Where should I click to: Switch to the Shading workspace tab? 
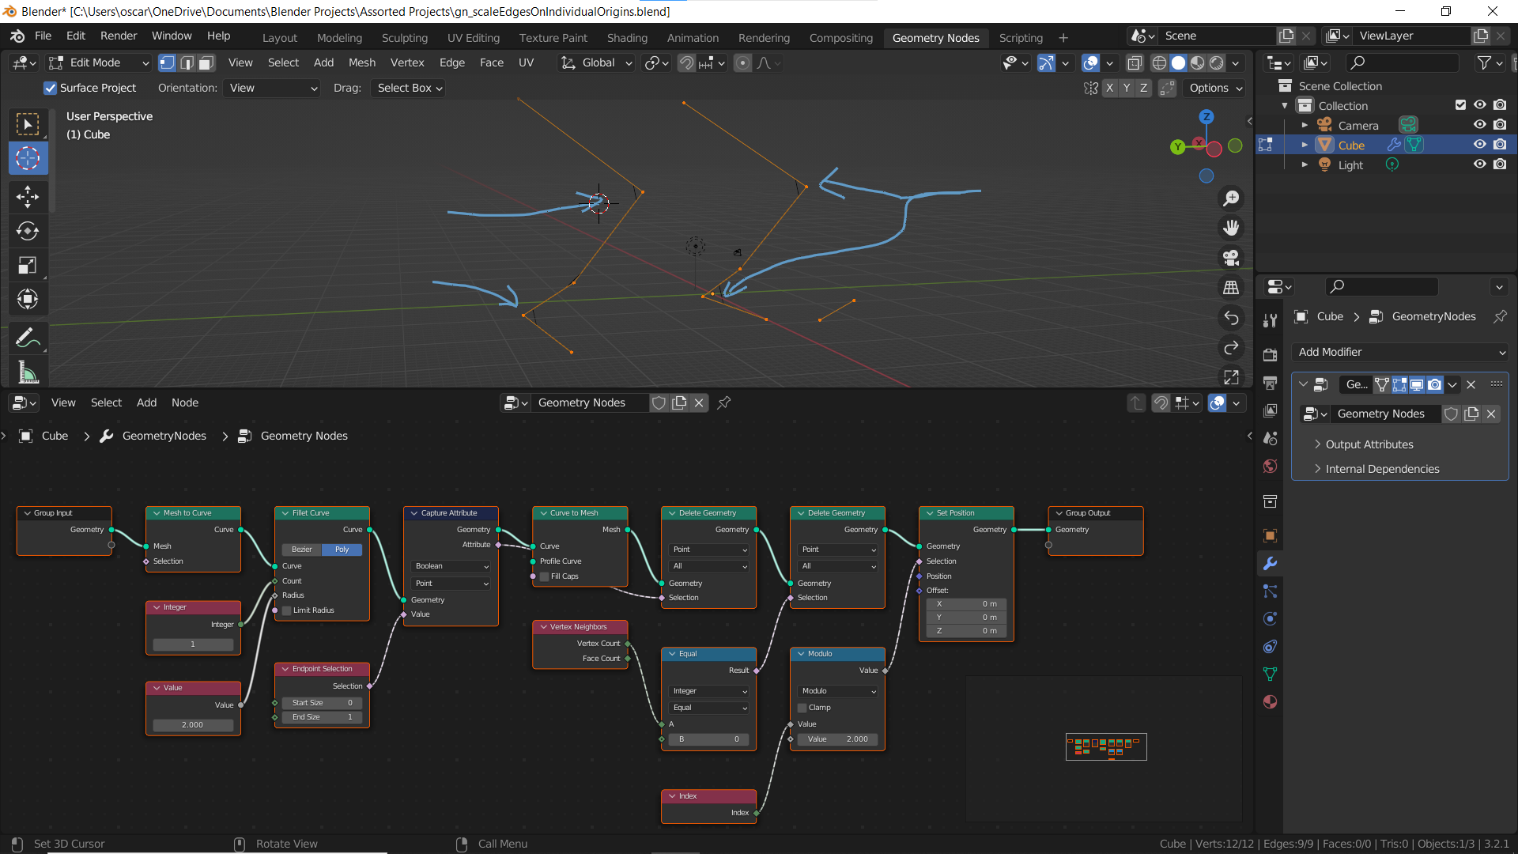click(627, 37)
